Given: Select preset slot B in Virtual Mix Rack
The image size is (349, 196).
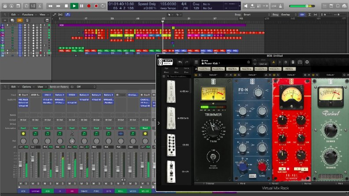Looking at the screenshot, I should point(286,62).
